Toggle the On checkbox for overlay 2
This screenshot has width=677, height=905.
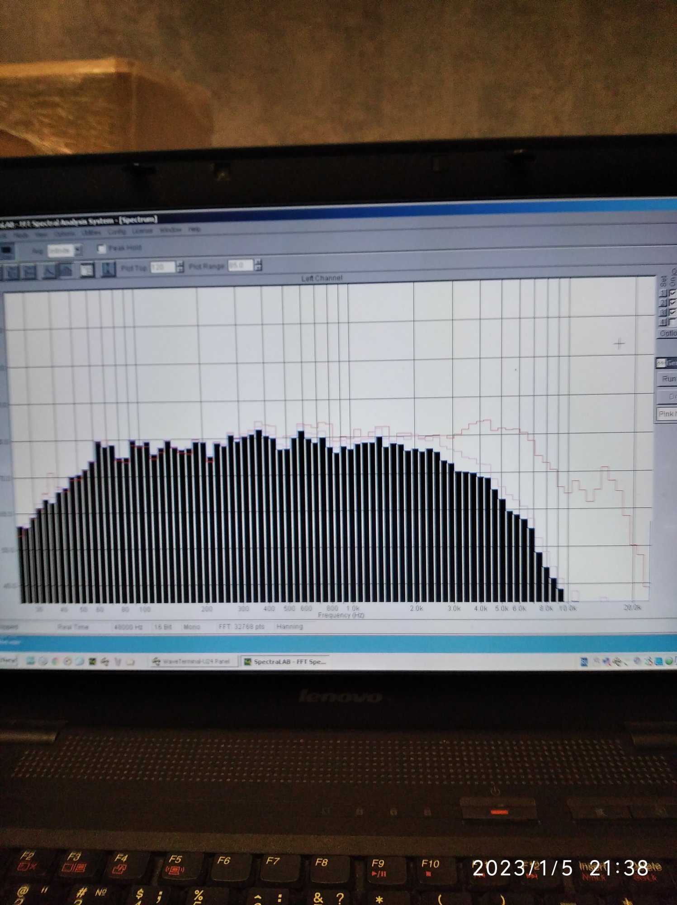(672, 302)
